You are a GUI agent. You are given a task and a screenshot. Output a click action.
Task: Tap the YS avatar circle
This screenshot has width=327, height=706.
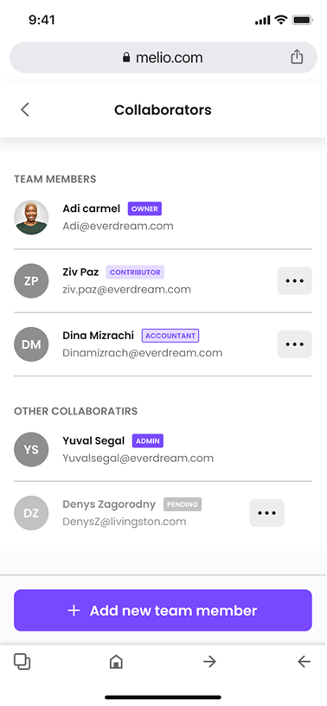(x=31, y=449)
